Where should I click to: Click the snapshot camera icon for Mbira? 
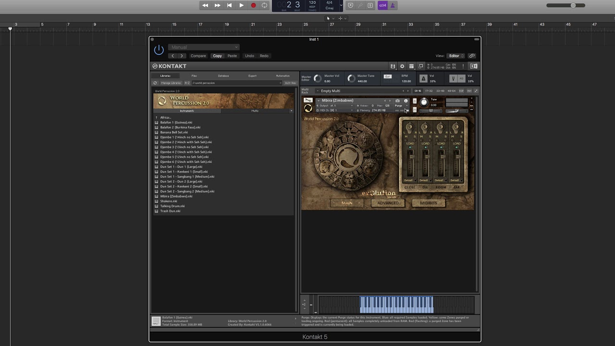[x=397, y=101]
